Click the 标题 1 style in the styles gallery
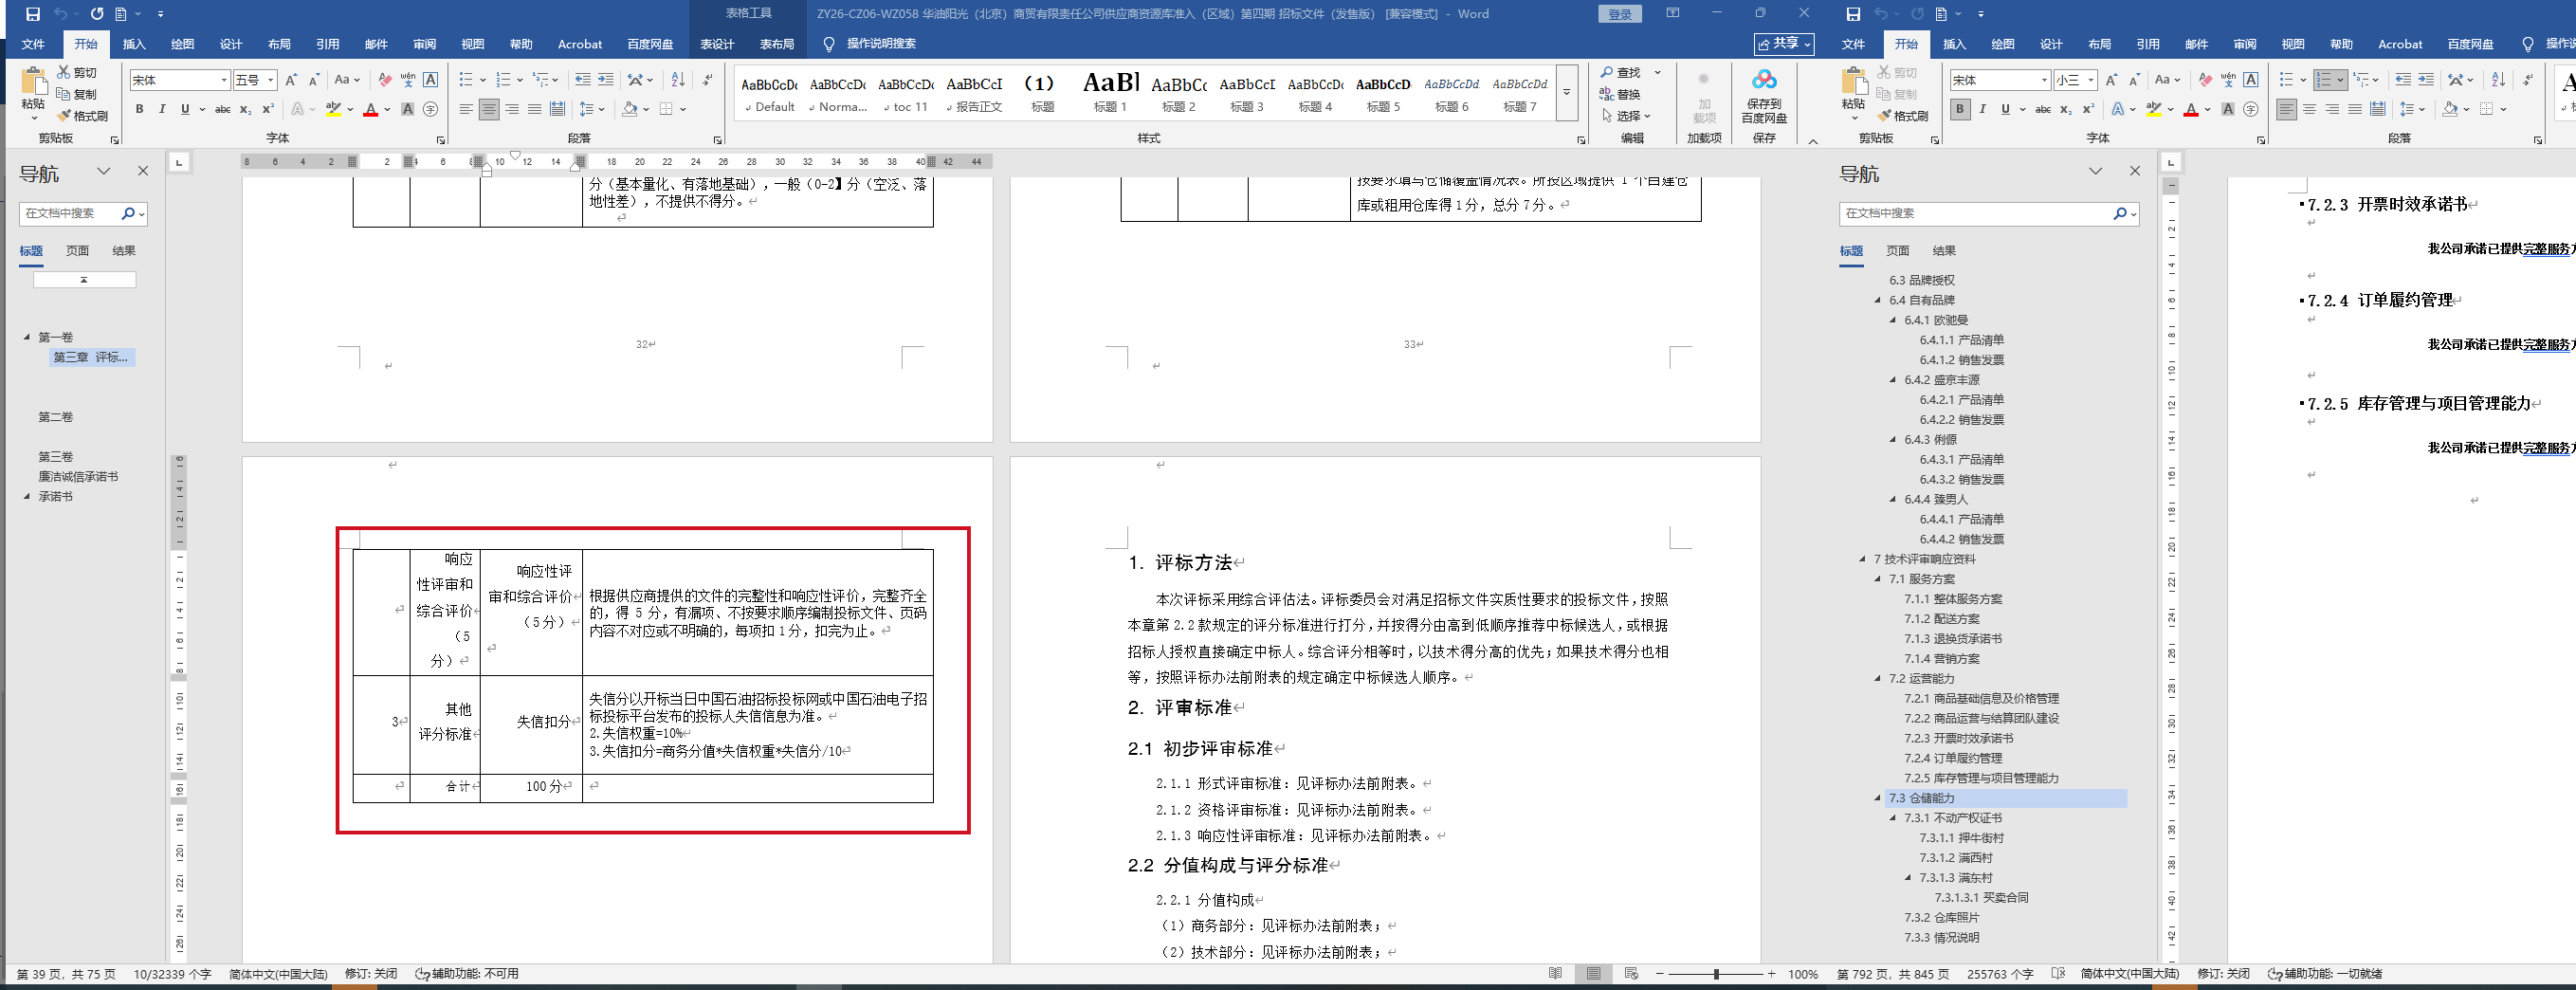The width and height of the screenshot is (2576, 990). [1110, 92]
